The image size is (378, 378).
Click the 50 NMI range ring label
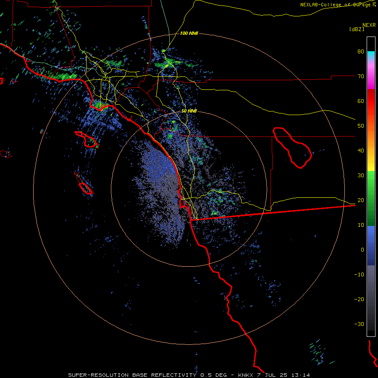click(189, 111)
